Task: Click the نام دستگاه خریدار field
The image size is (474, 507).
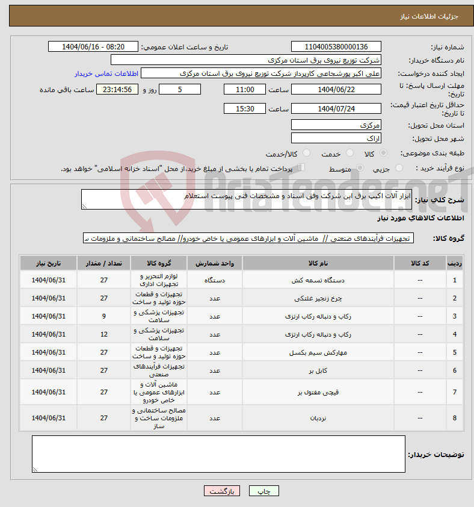Action: pos(246,60)
